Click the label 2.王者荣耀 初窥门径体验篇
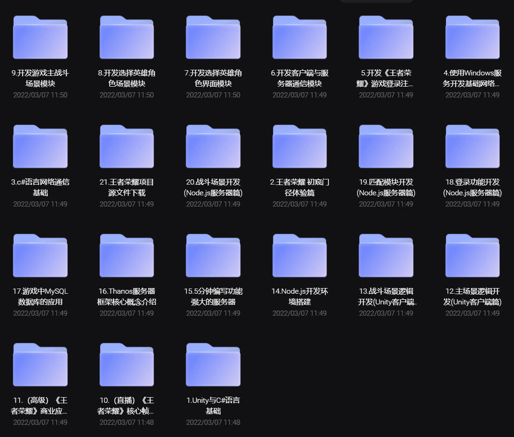Screen dimensions: 514x437 299,187
